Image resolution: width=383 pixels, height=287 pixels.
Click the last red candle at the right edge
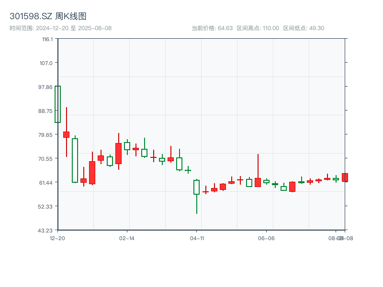coord(345,177)
